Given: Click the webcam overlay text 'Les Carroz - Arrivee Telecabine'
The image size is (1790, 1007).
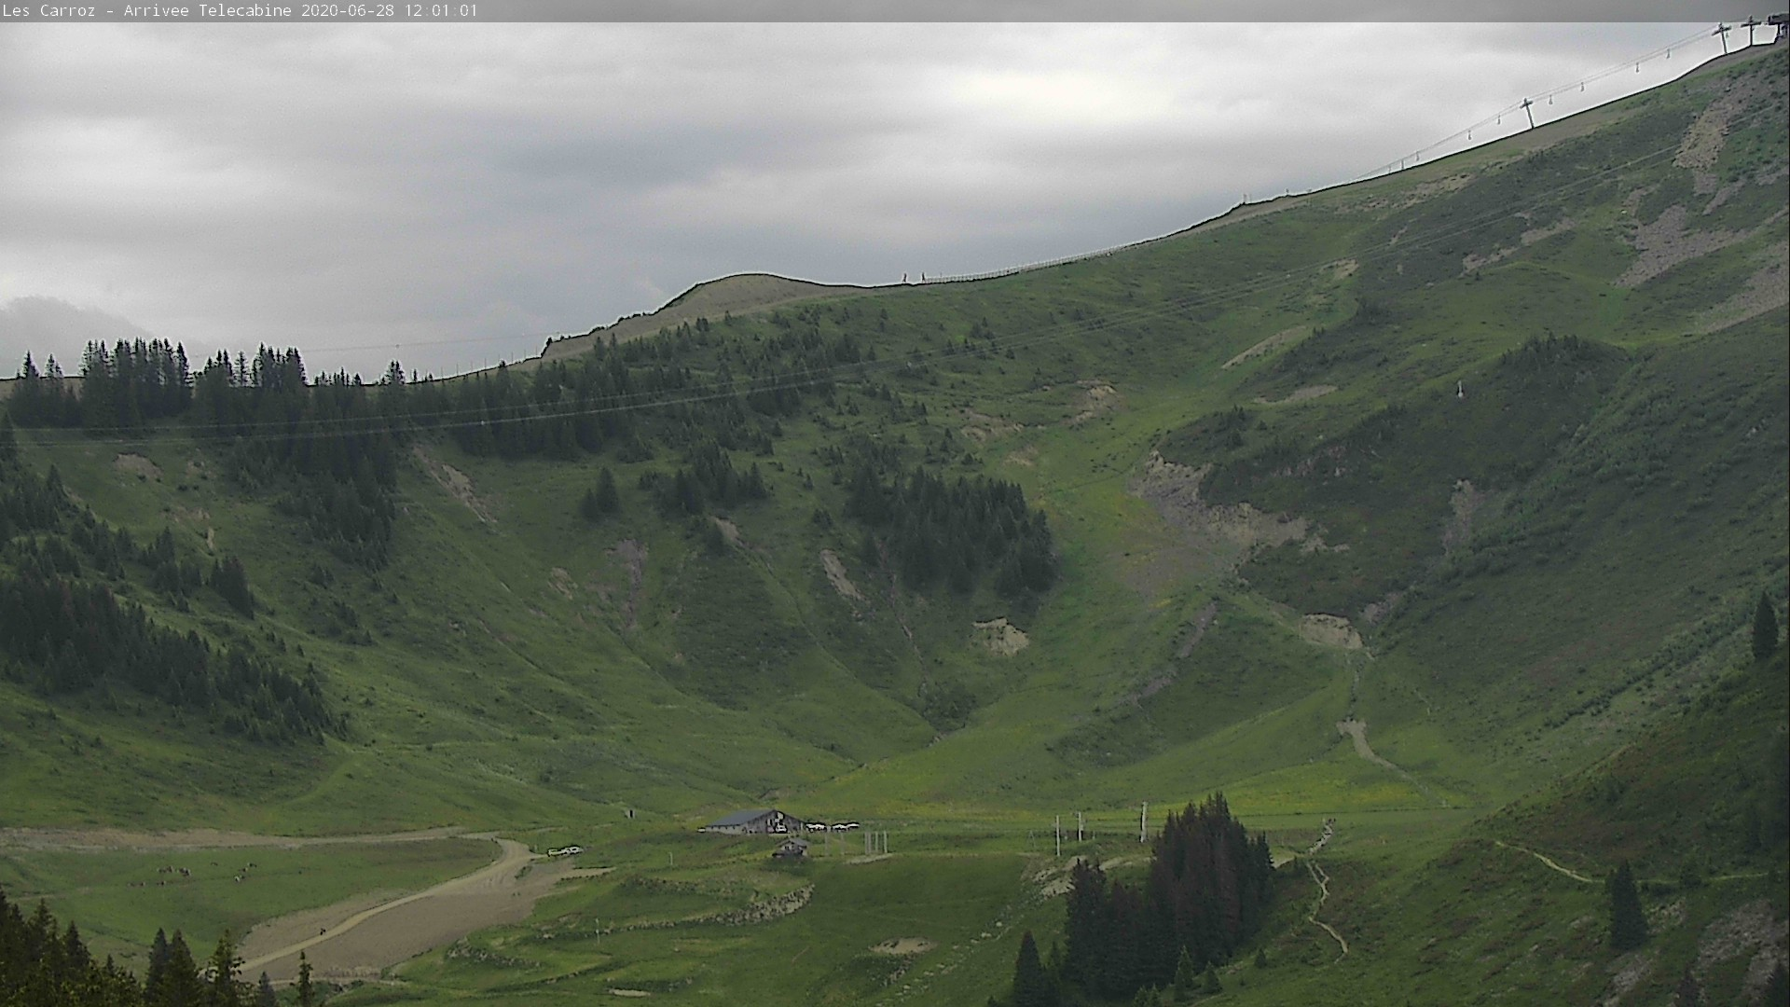Looking at the screenshot, I should point(147,11).
